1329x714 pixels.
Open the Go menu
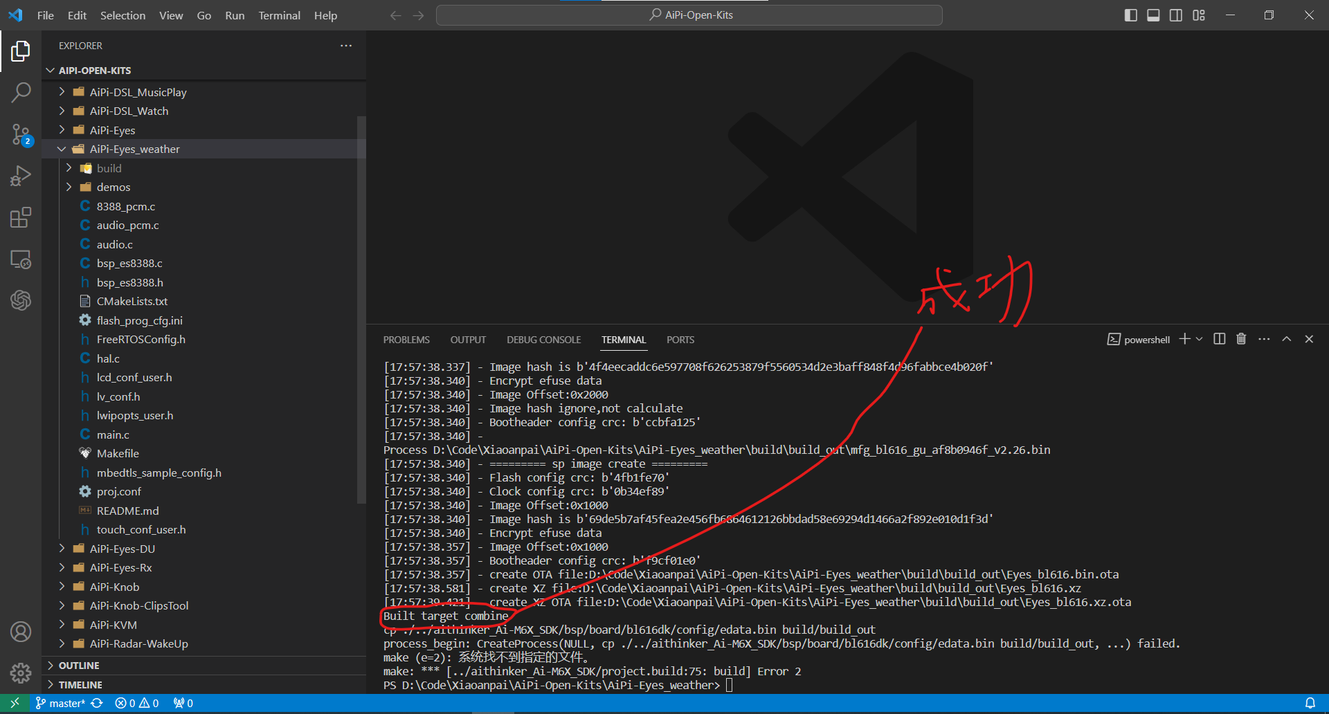pos(204,15)
